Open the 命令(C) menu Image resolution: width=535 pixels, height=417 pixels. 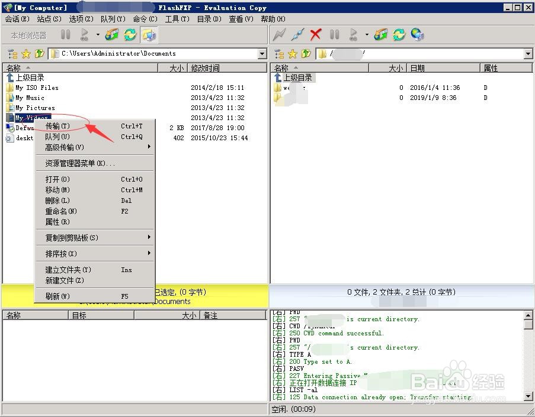click(x=145, y=19)
